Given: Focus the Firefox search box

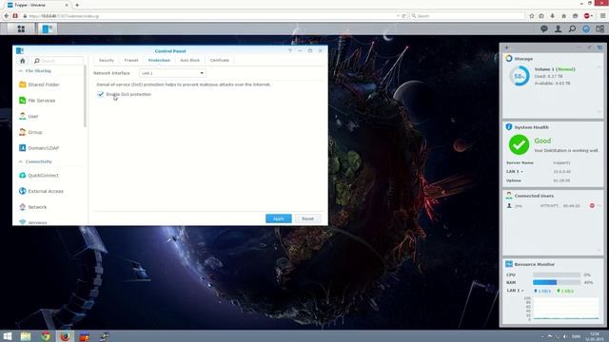Looking at the screenshot, I should tap(467, 16).
